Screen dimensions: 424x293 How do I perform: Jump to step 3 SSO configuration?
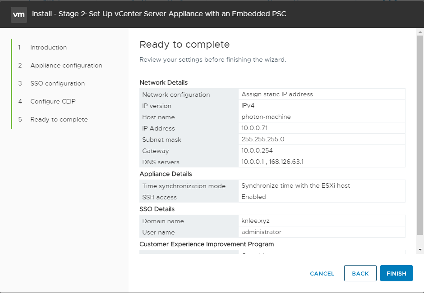point(58,84)
